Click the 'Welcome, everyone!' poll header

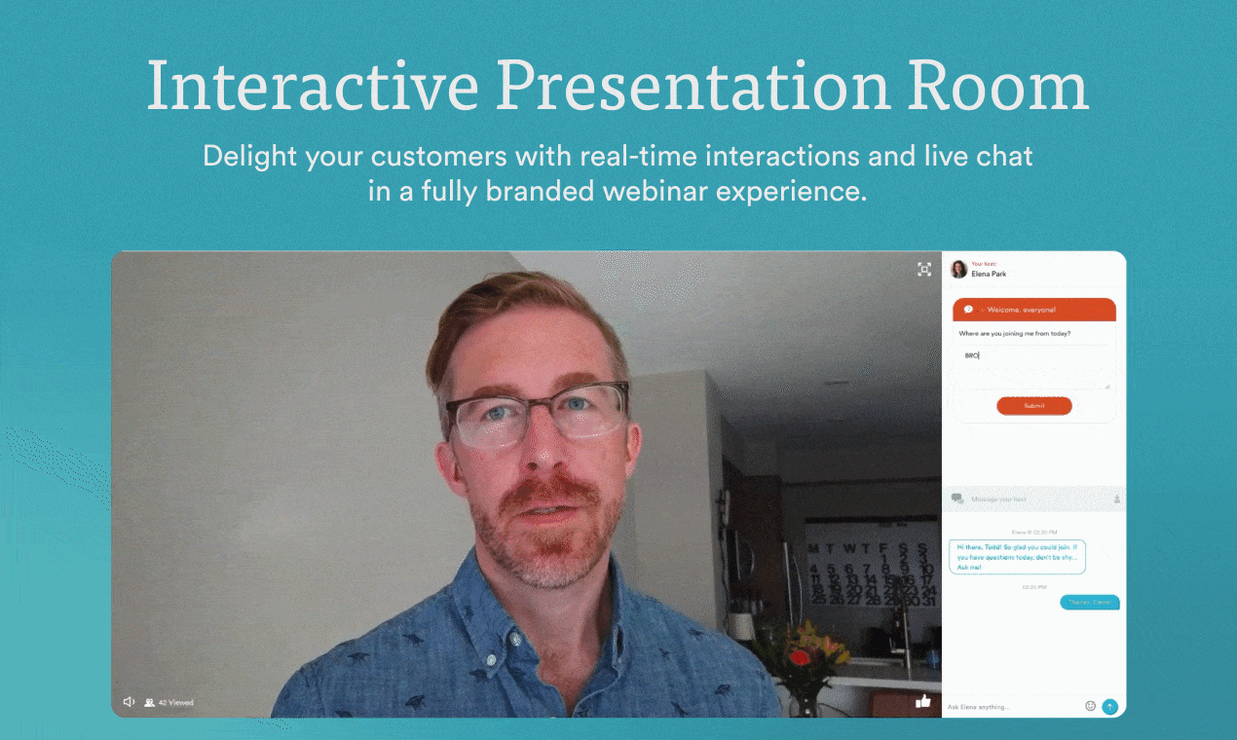coord(1034,310)
